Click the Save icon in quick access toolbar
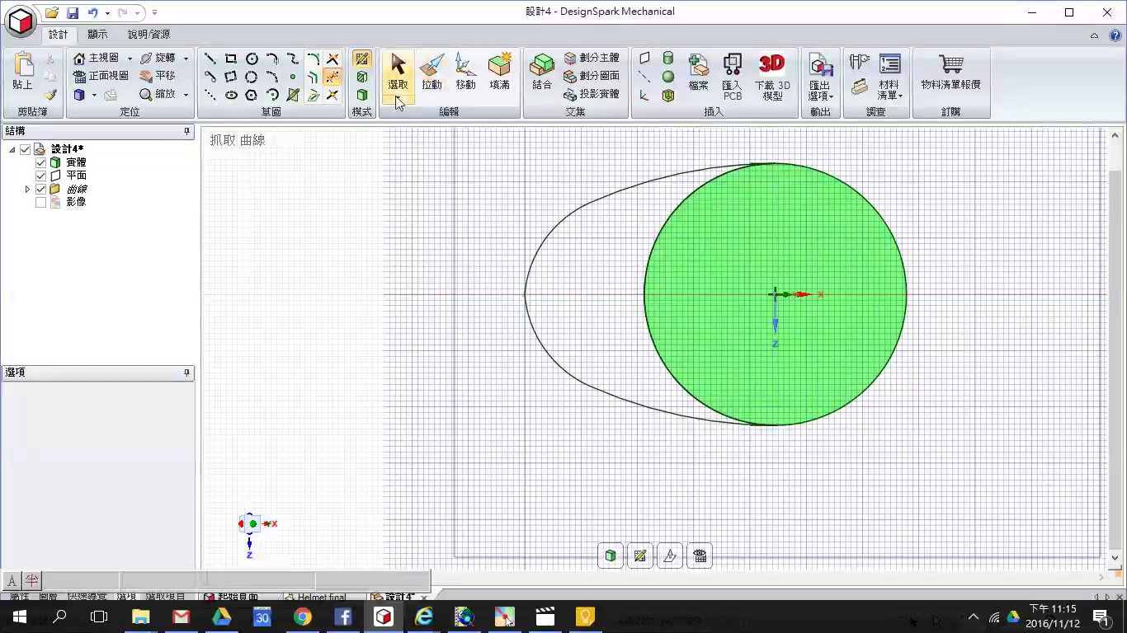1127x633 pixels. pos(72,12)
